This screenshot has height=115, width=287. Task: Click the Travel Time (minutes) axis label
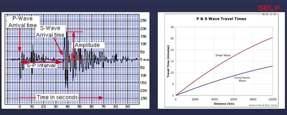(168, 61)
